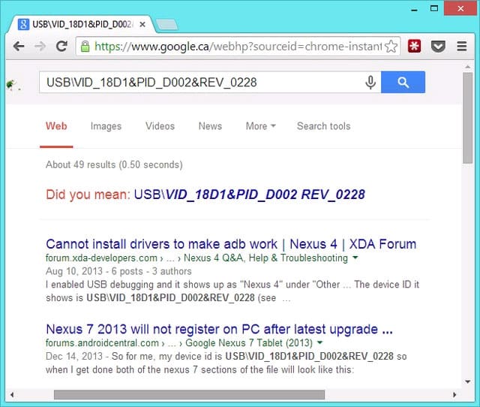Click the browser back arrow
The height and width of the screenshot is (407, 480).
[x=19, y=47]
